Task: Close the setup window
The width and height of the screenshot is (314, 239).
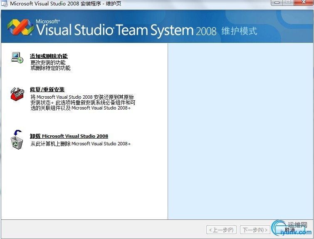Action: point(304,2)
